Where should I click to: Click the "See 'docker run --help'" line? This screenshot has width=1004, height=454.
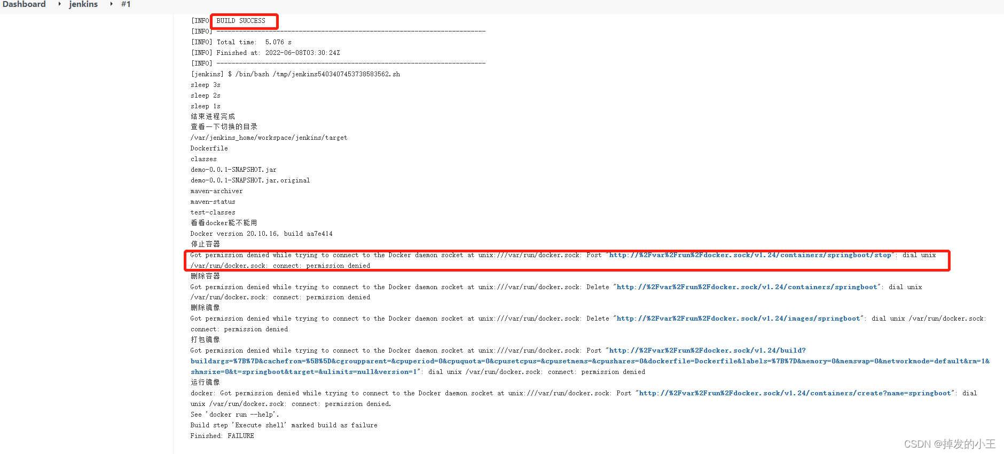(235, 415)
